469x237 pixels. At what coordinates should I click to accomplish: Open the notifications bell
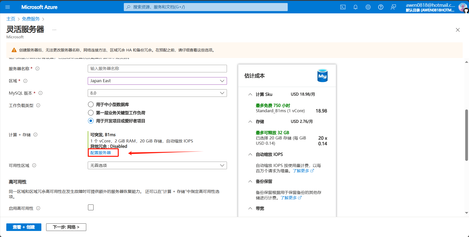356,7
